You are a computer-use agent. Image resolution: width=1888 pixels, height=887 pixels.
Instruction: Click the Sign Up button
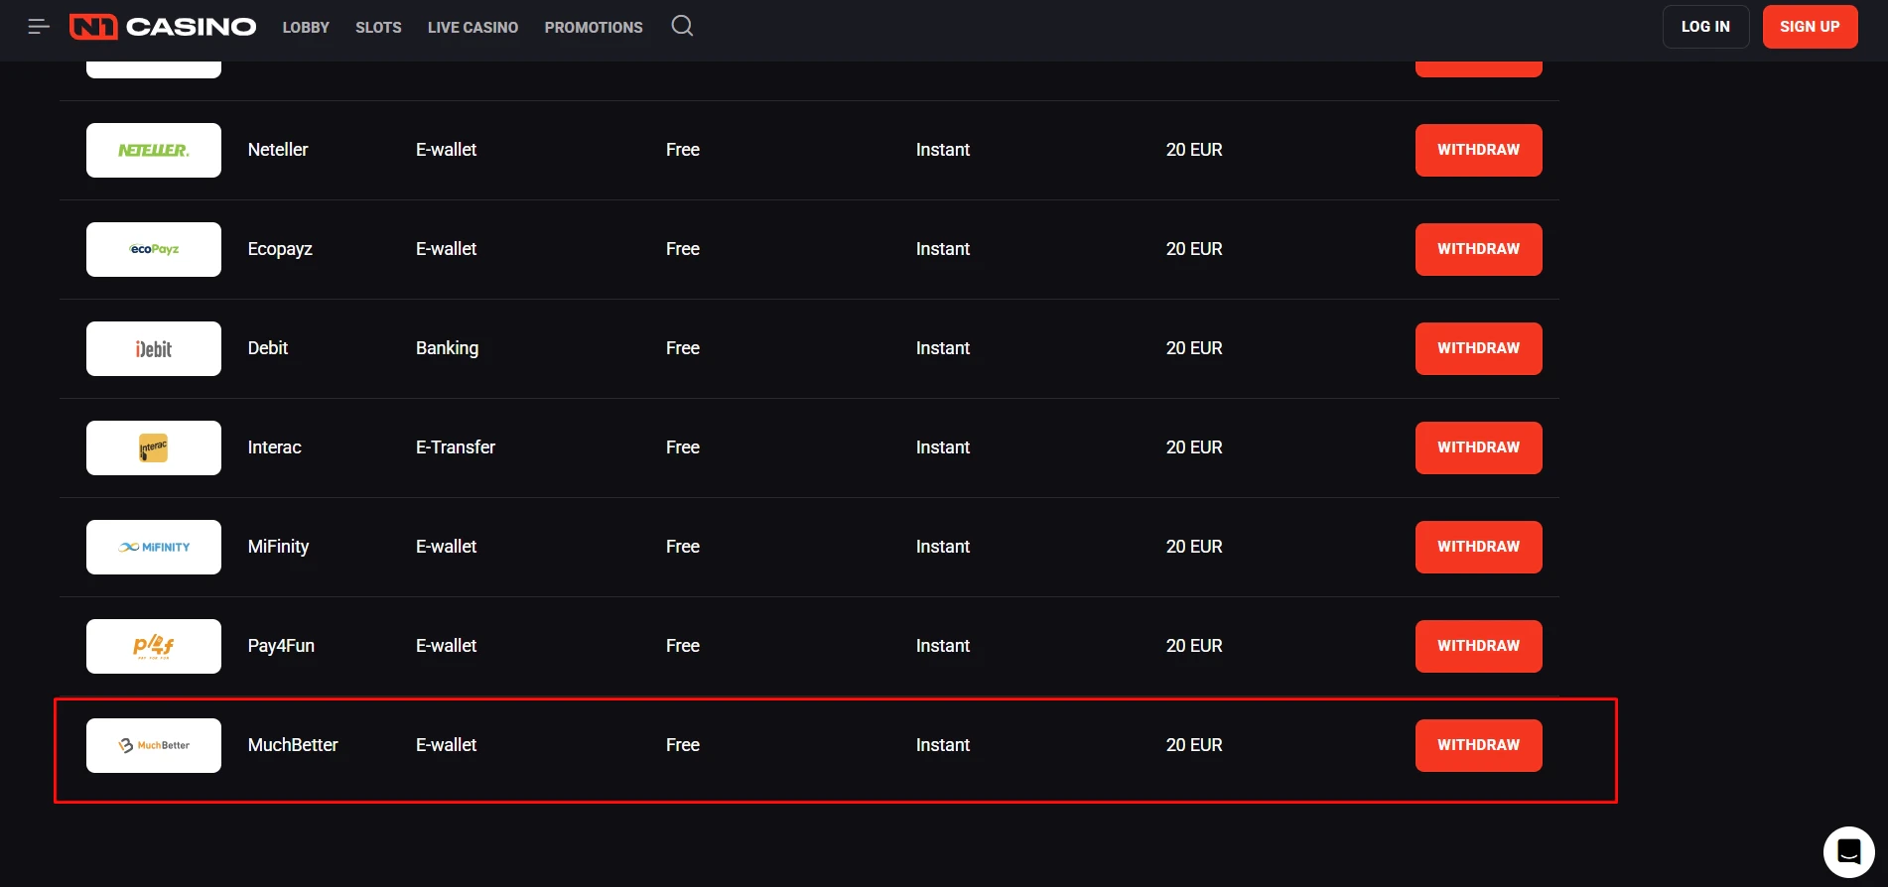[x=1810, y=27]
